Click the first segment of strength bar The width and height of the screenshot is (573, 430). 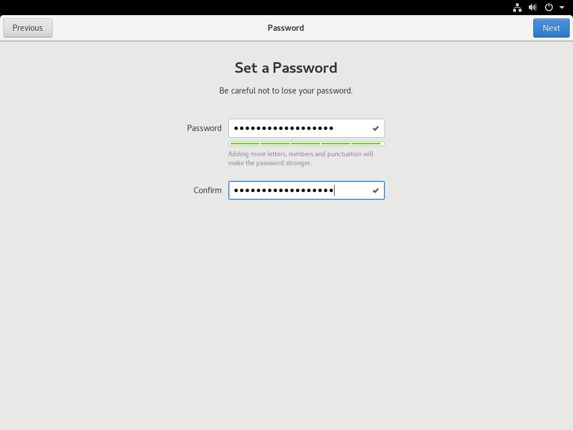click(245, 144)
